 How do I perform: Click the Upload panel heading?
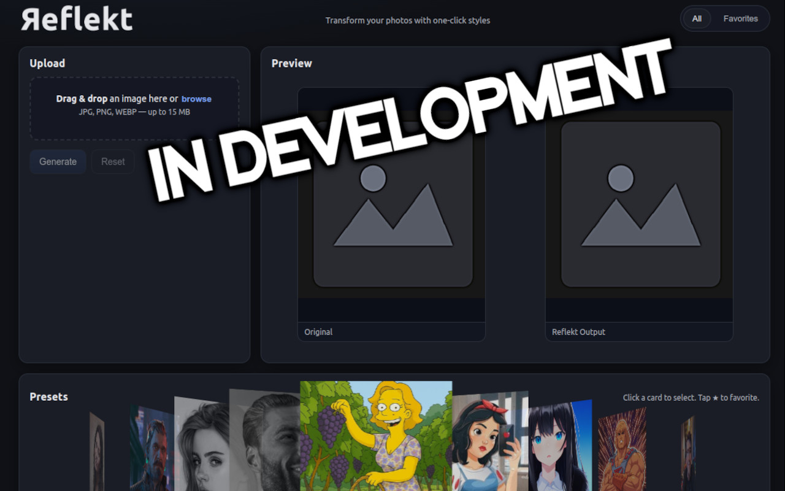pos(47,63)
